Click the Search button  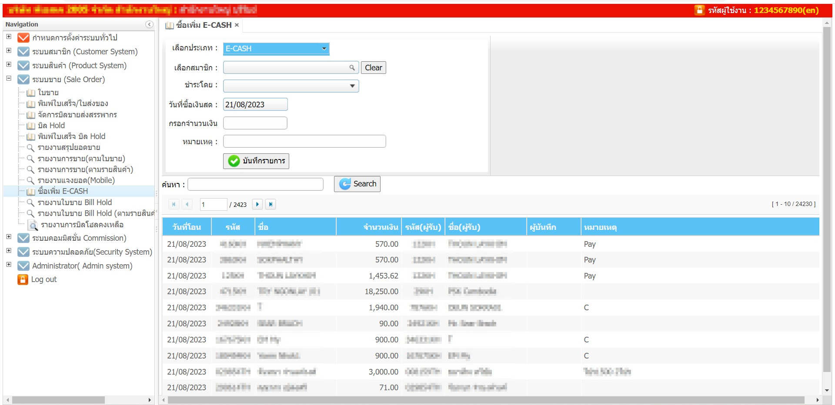(357, 184)
